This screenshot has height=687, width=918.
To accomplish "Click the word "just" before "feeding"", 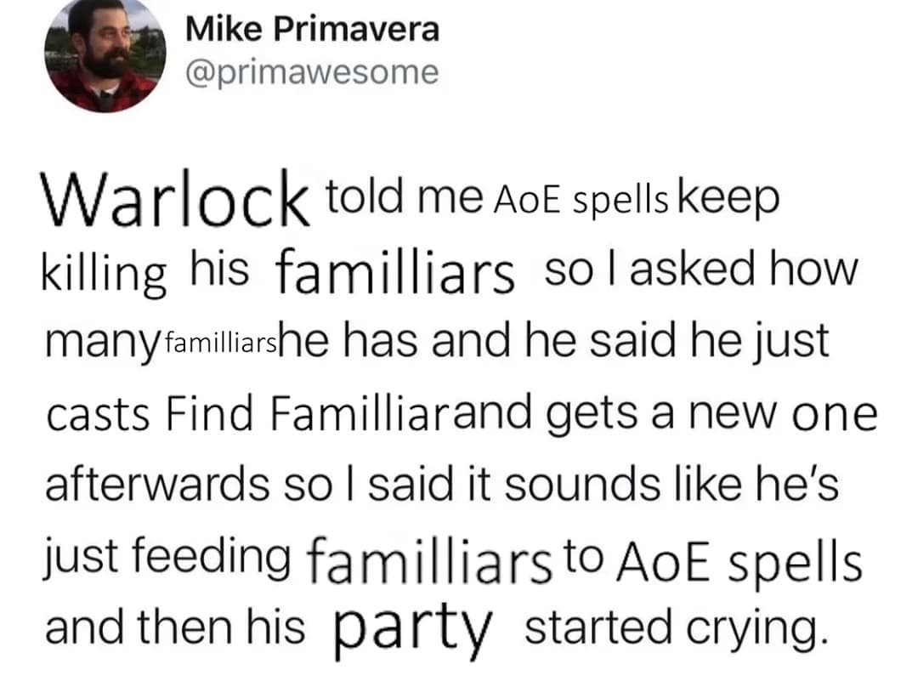I will [74, 558].
